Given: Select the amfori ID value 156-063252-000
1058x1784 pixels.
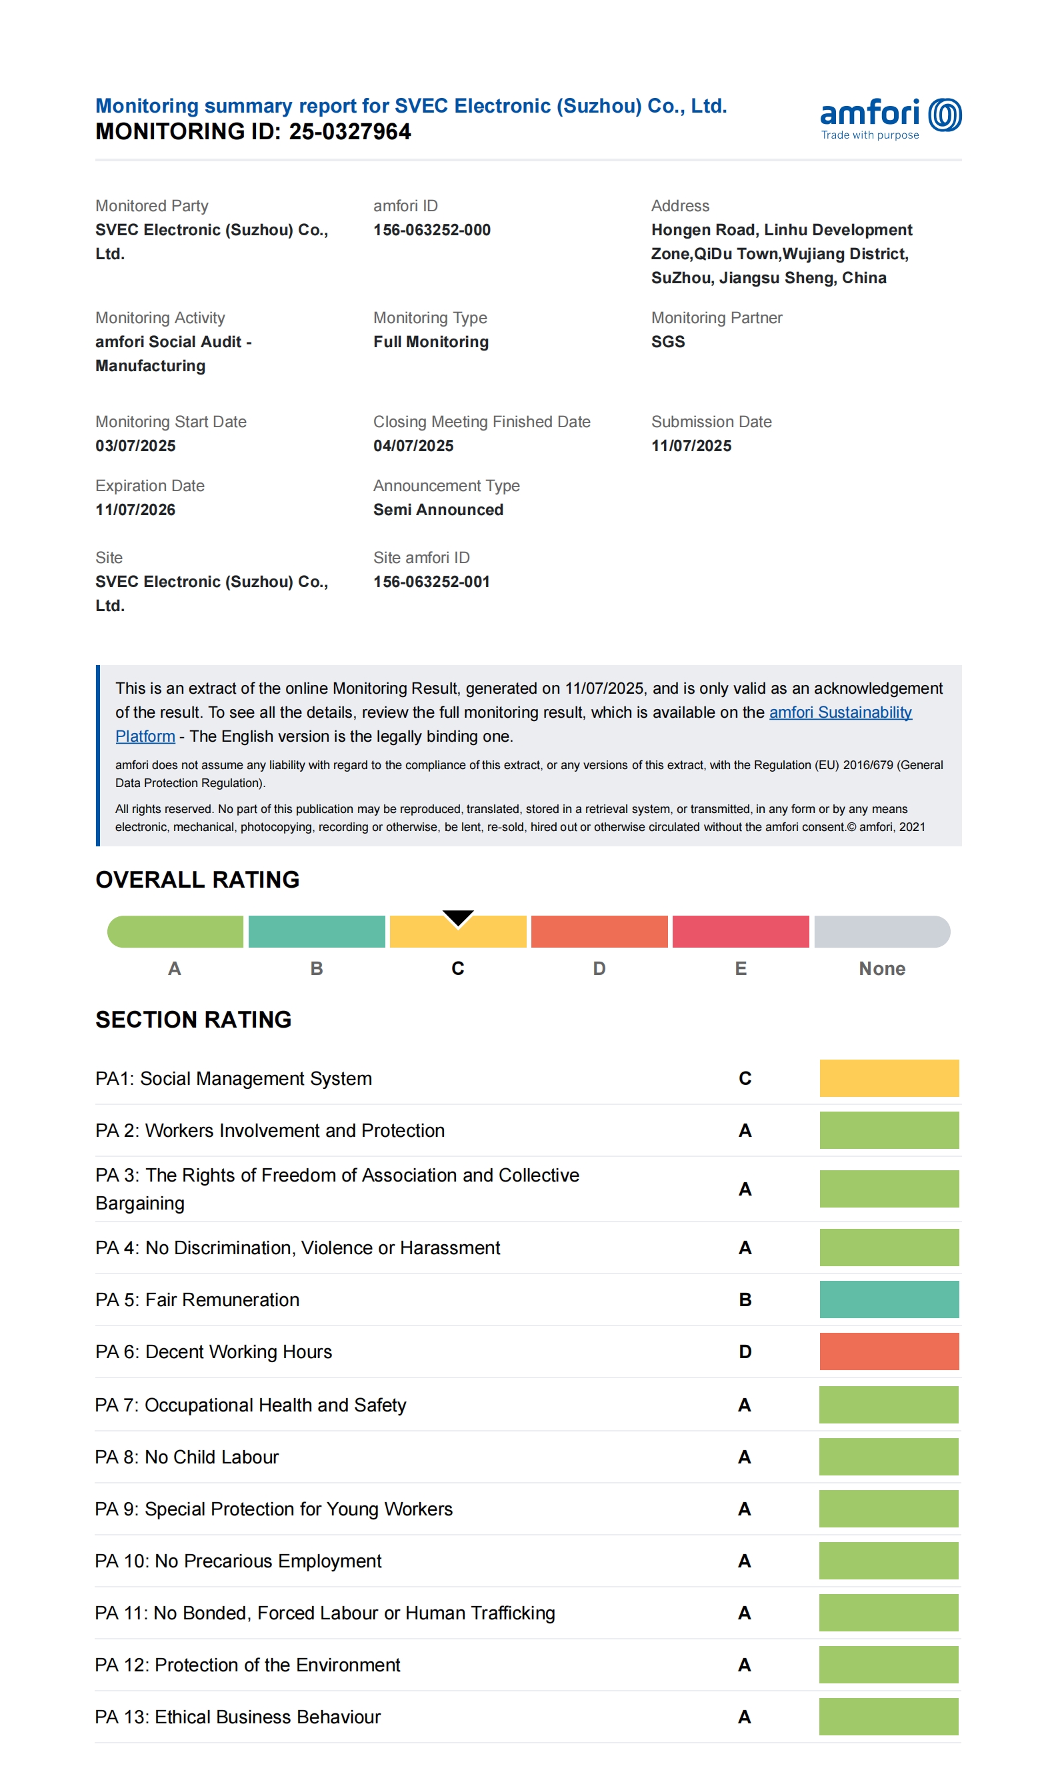Looking at the screenshot, I should pyautogui.click(x=431, y=230).
